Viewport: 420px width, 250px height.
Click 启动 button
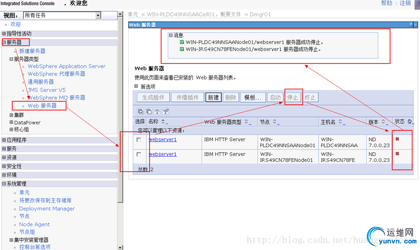coord(276,97)
